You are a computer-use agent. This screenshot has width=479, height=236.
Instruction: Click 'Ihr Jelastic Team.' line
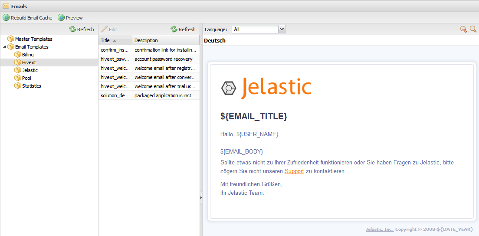[242, 193]
